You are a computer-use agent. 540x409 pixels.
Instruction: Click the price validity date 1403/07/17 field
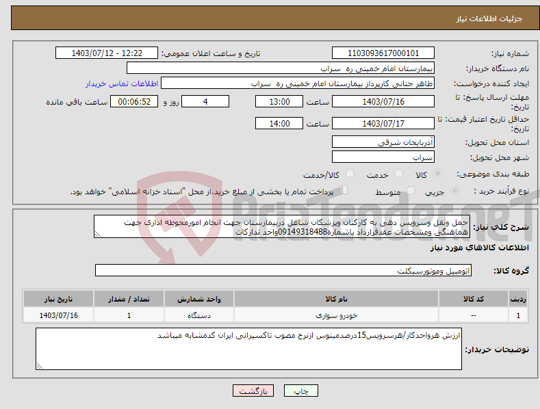point(383,123)
